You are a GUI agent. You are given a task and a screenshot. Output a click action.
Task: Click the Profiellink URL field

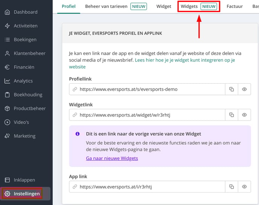click(147, 89)
